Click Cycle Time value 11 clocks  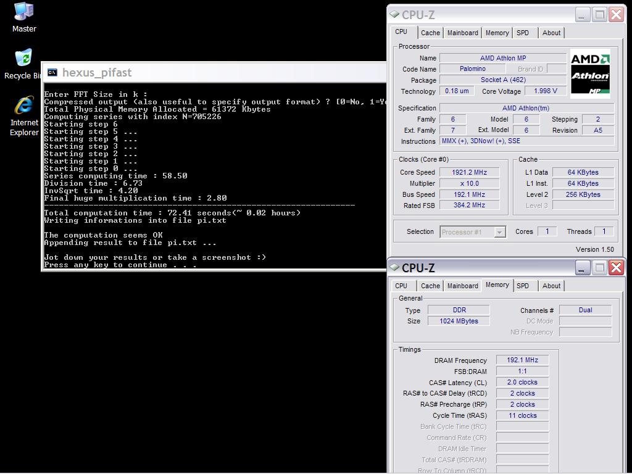click(522, 415)
